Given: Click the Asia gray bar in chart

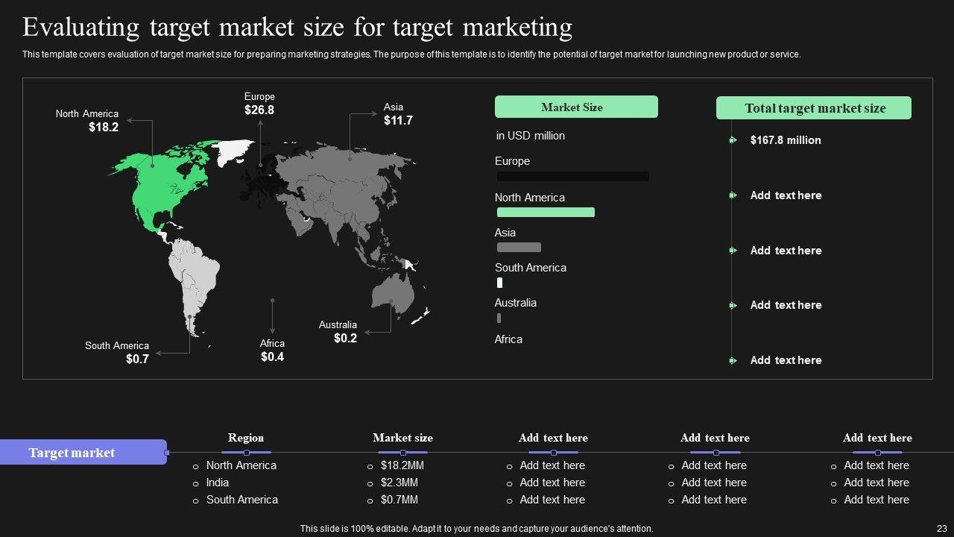Looking at the screenshot, I should pos(519,248).
